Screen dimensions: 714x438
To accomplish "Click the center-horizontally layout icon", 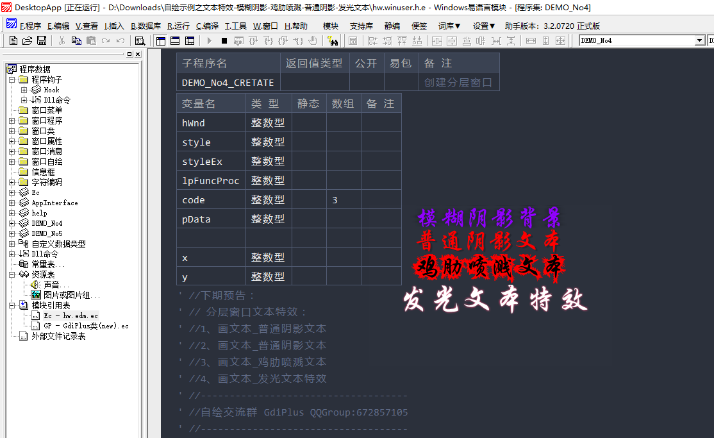I will 437,40.
